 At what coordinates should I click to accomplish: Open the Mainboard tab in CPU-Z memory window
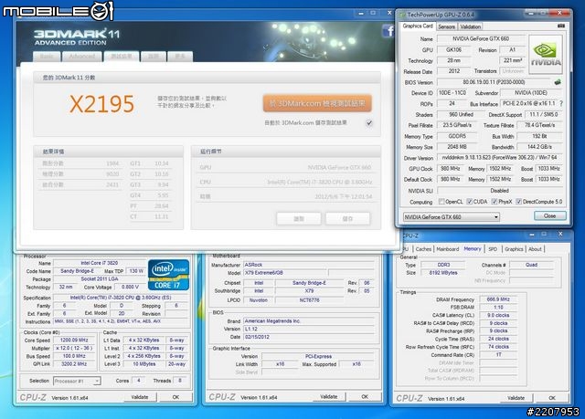tap(447, 249)
